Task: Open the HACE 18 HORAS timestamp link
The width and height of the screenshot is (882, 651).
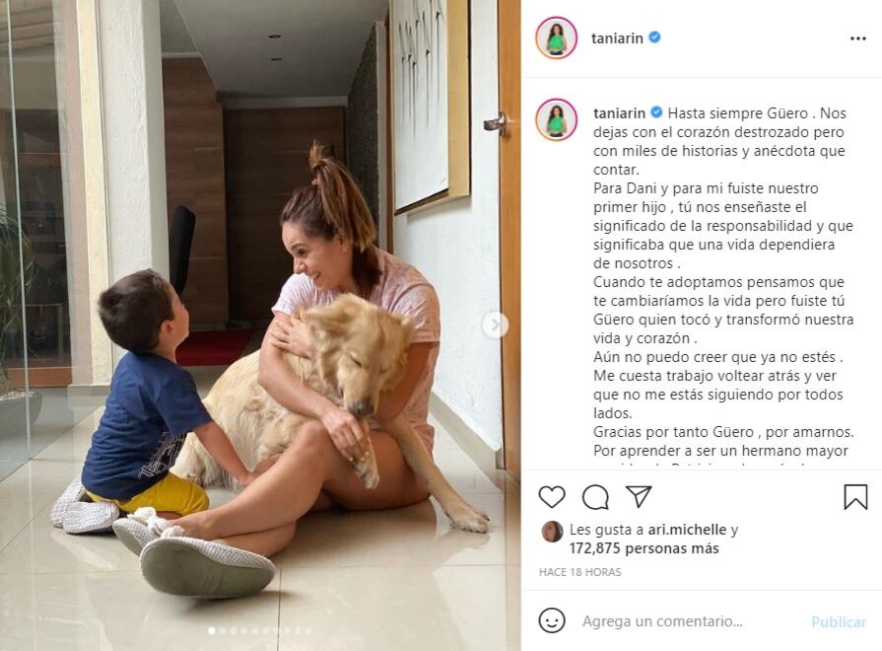Action: tap(579, 572)
